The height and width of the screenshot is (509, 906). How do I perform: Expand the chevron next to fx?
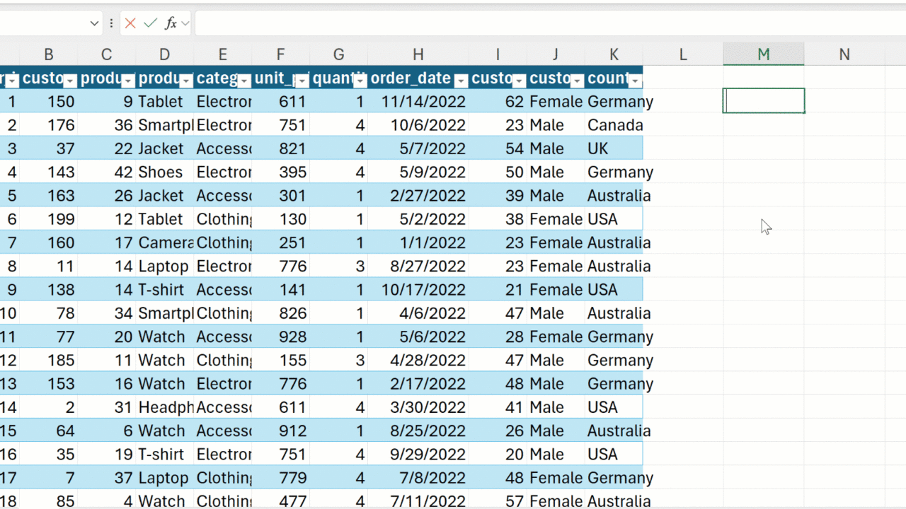pyautogui.click(x=185, y=23)
